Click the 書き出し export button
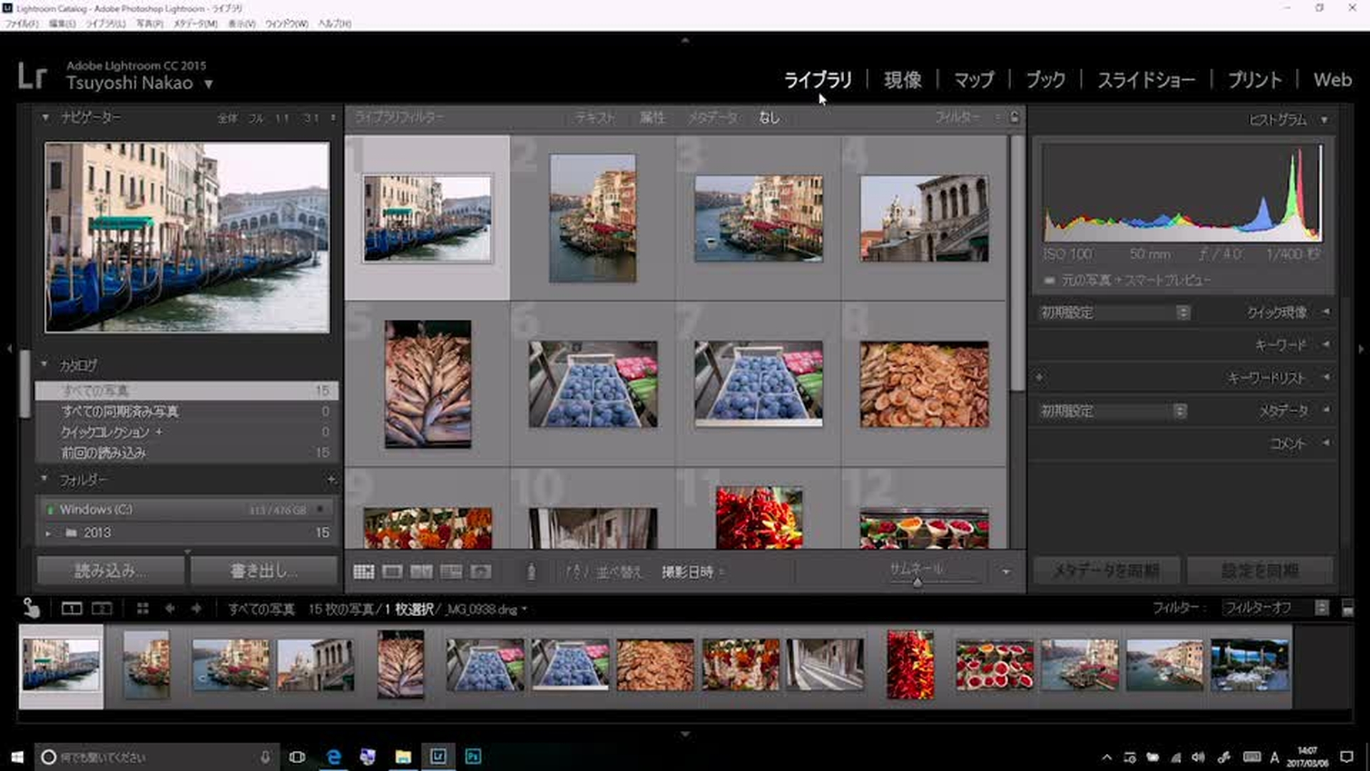 (x=263, y=571)
